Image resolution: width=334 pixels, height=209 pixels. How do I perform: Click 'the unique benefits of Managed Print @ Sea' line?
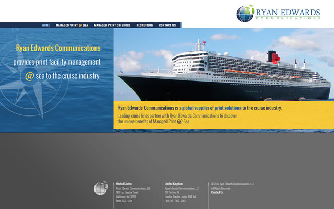pos(154,121)
